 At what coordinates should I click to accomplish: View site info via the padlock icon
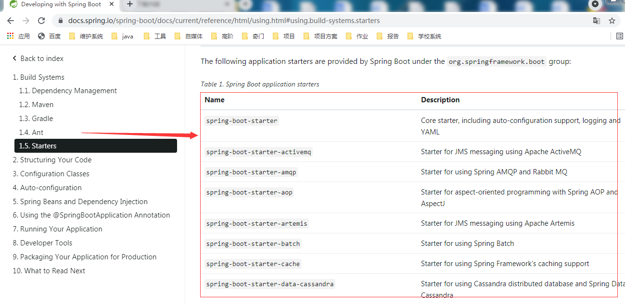tap(61, 21)
